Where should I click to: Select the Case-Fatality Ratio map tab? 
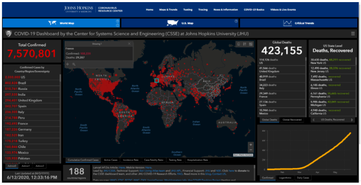154,160
